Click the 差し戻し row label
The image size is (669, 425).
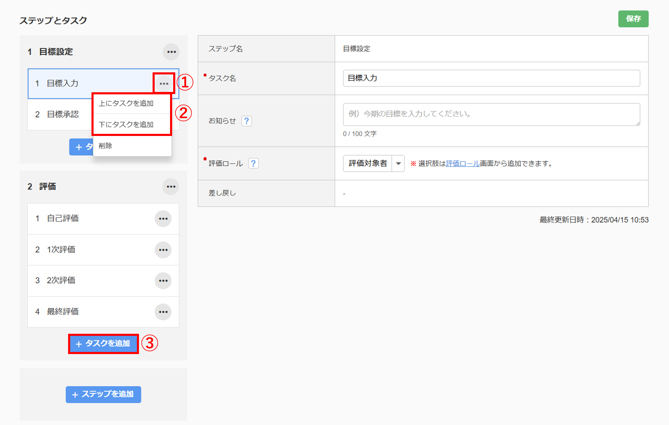[x=222, y=193]
